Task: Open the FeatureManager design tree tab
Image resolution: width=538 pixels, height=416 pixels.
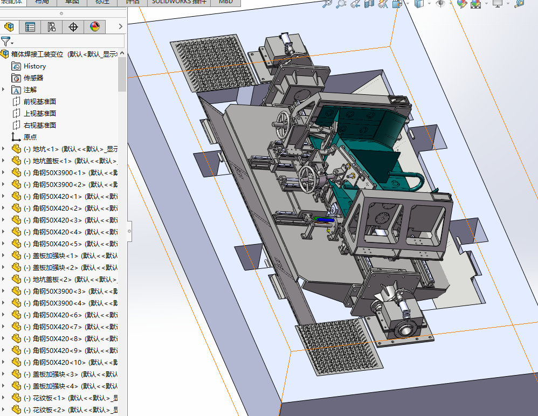Action: coord(9,27)
